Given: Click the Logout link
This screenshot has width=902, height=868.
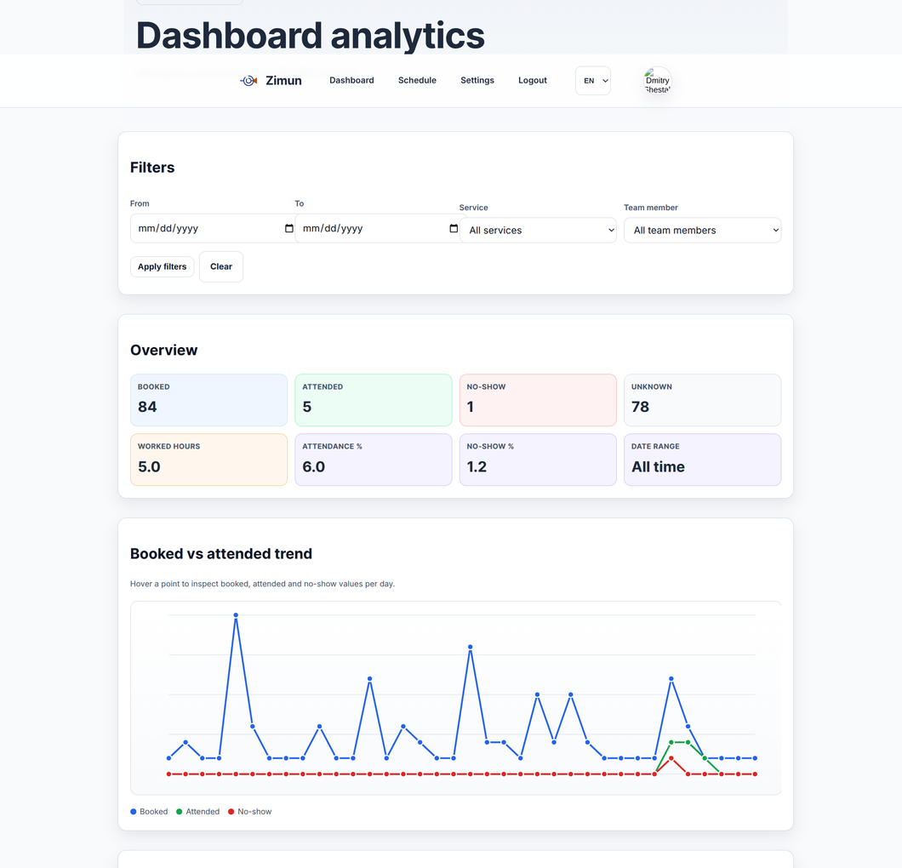Looking at the screenshot, I should click(x=532, y=80).
